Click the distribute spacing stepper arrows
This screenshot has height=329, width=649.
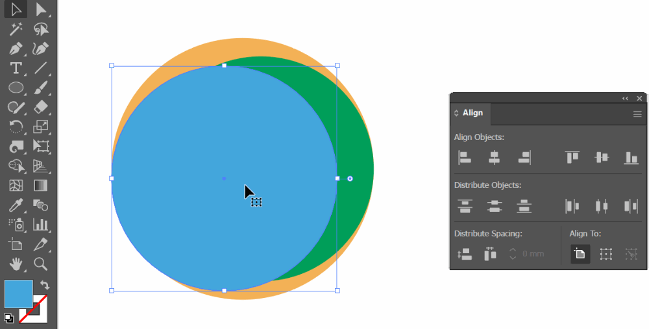coord(513,254)
